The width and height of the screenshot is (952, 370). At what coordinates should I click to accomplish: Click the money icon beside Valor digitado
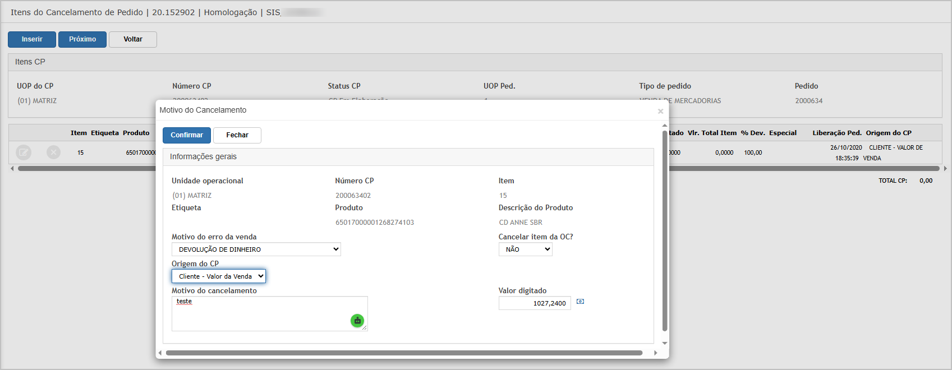580,302
